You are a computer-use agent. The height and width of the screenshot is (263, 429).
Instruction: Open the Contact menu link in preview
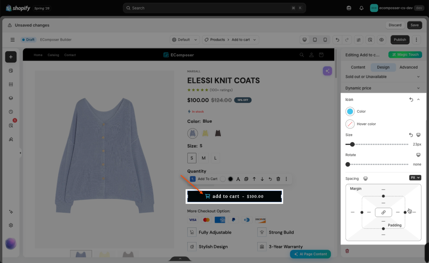70,55
